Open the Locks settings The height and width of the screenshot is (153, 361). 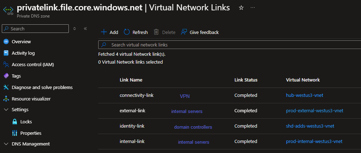click(26, 122)
